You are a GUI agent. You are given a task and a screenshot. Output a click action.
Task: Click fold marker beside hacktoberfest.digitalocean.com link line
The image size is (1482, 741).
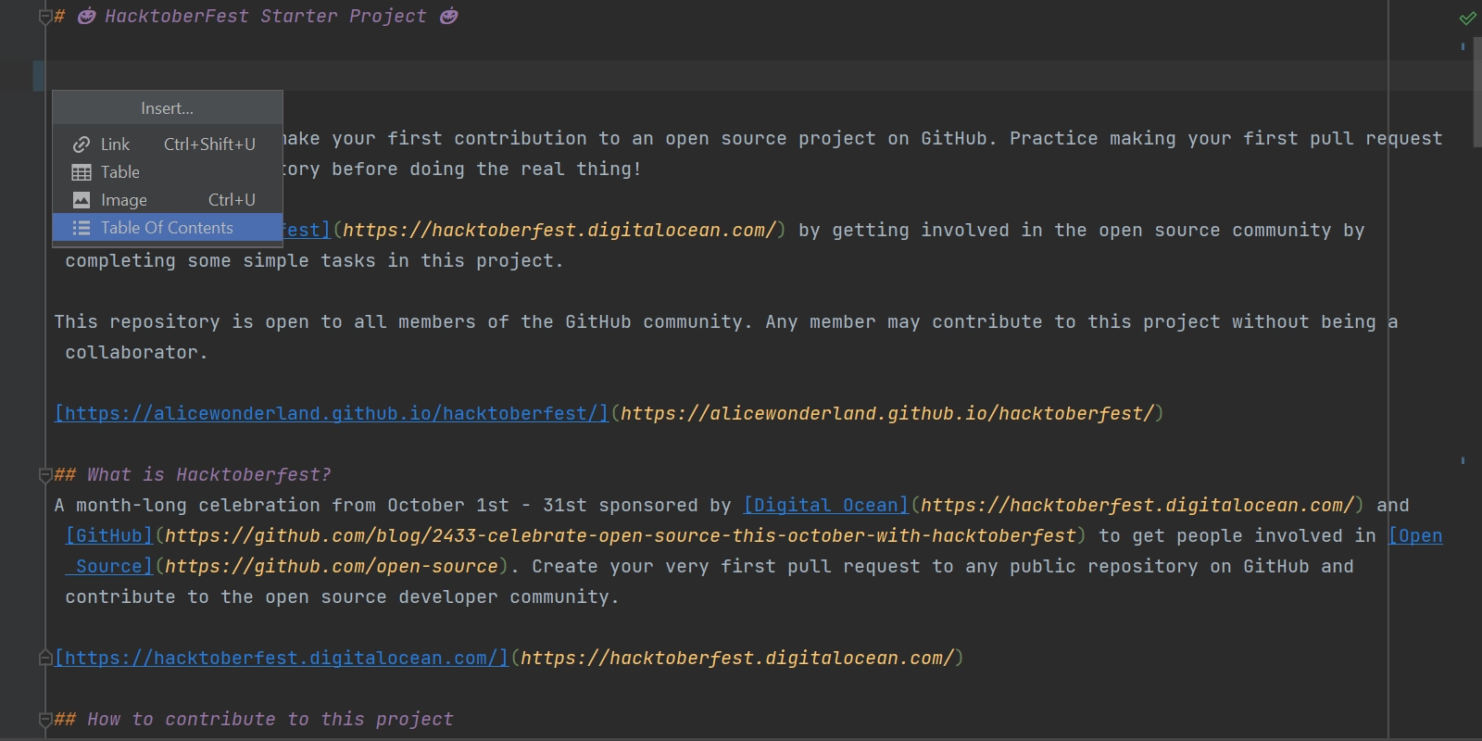[44, 659]
